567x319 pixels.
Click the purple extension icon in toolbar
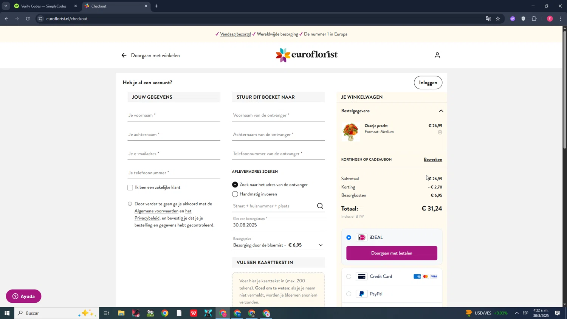click(513, 19)
